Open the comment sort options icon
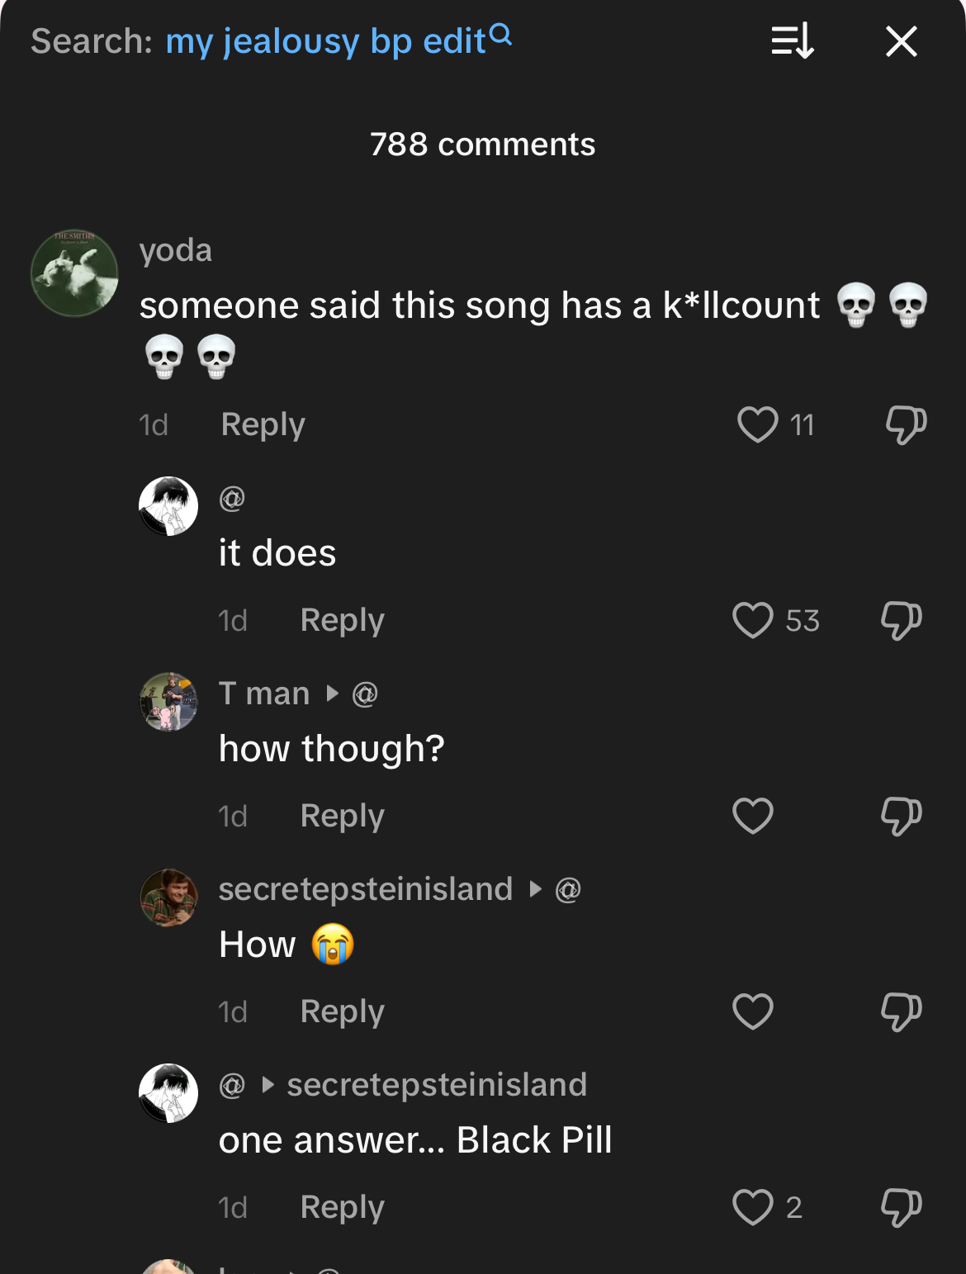 coord(793,41)
